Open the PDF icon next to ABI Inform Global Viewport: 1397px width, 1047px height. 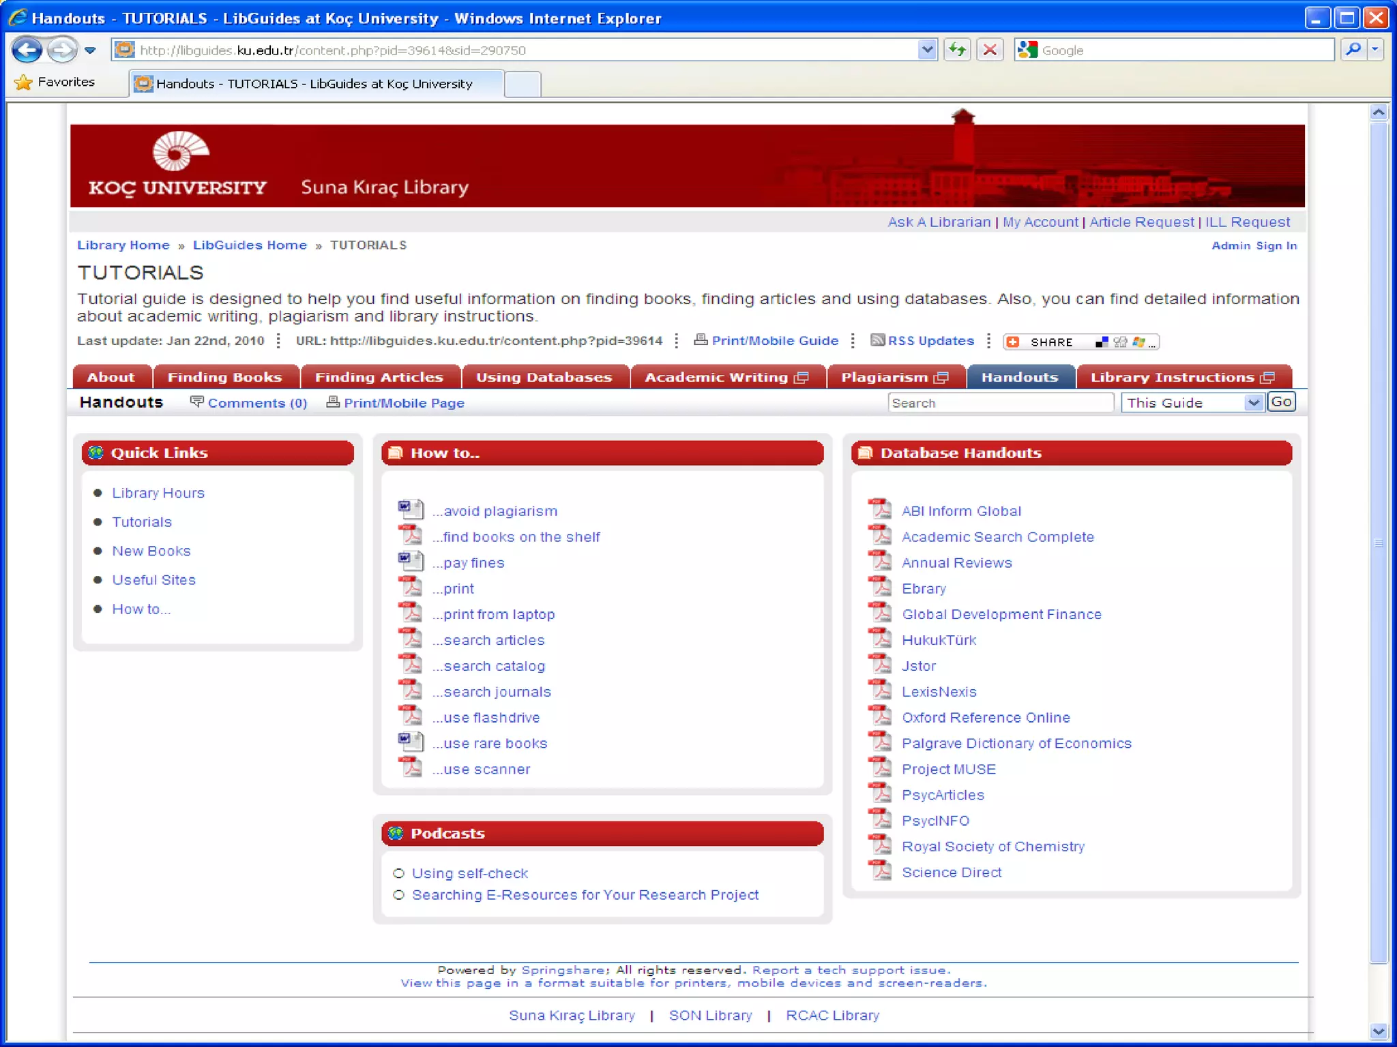pyautogui.click(x=880, y=510)
